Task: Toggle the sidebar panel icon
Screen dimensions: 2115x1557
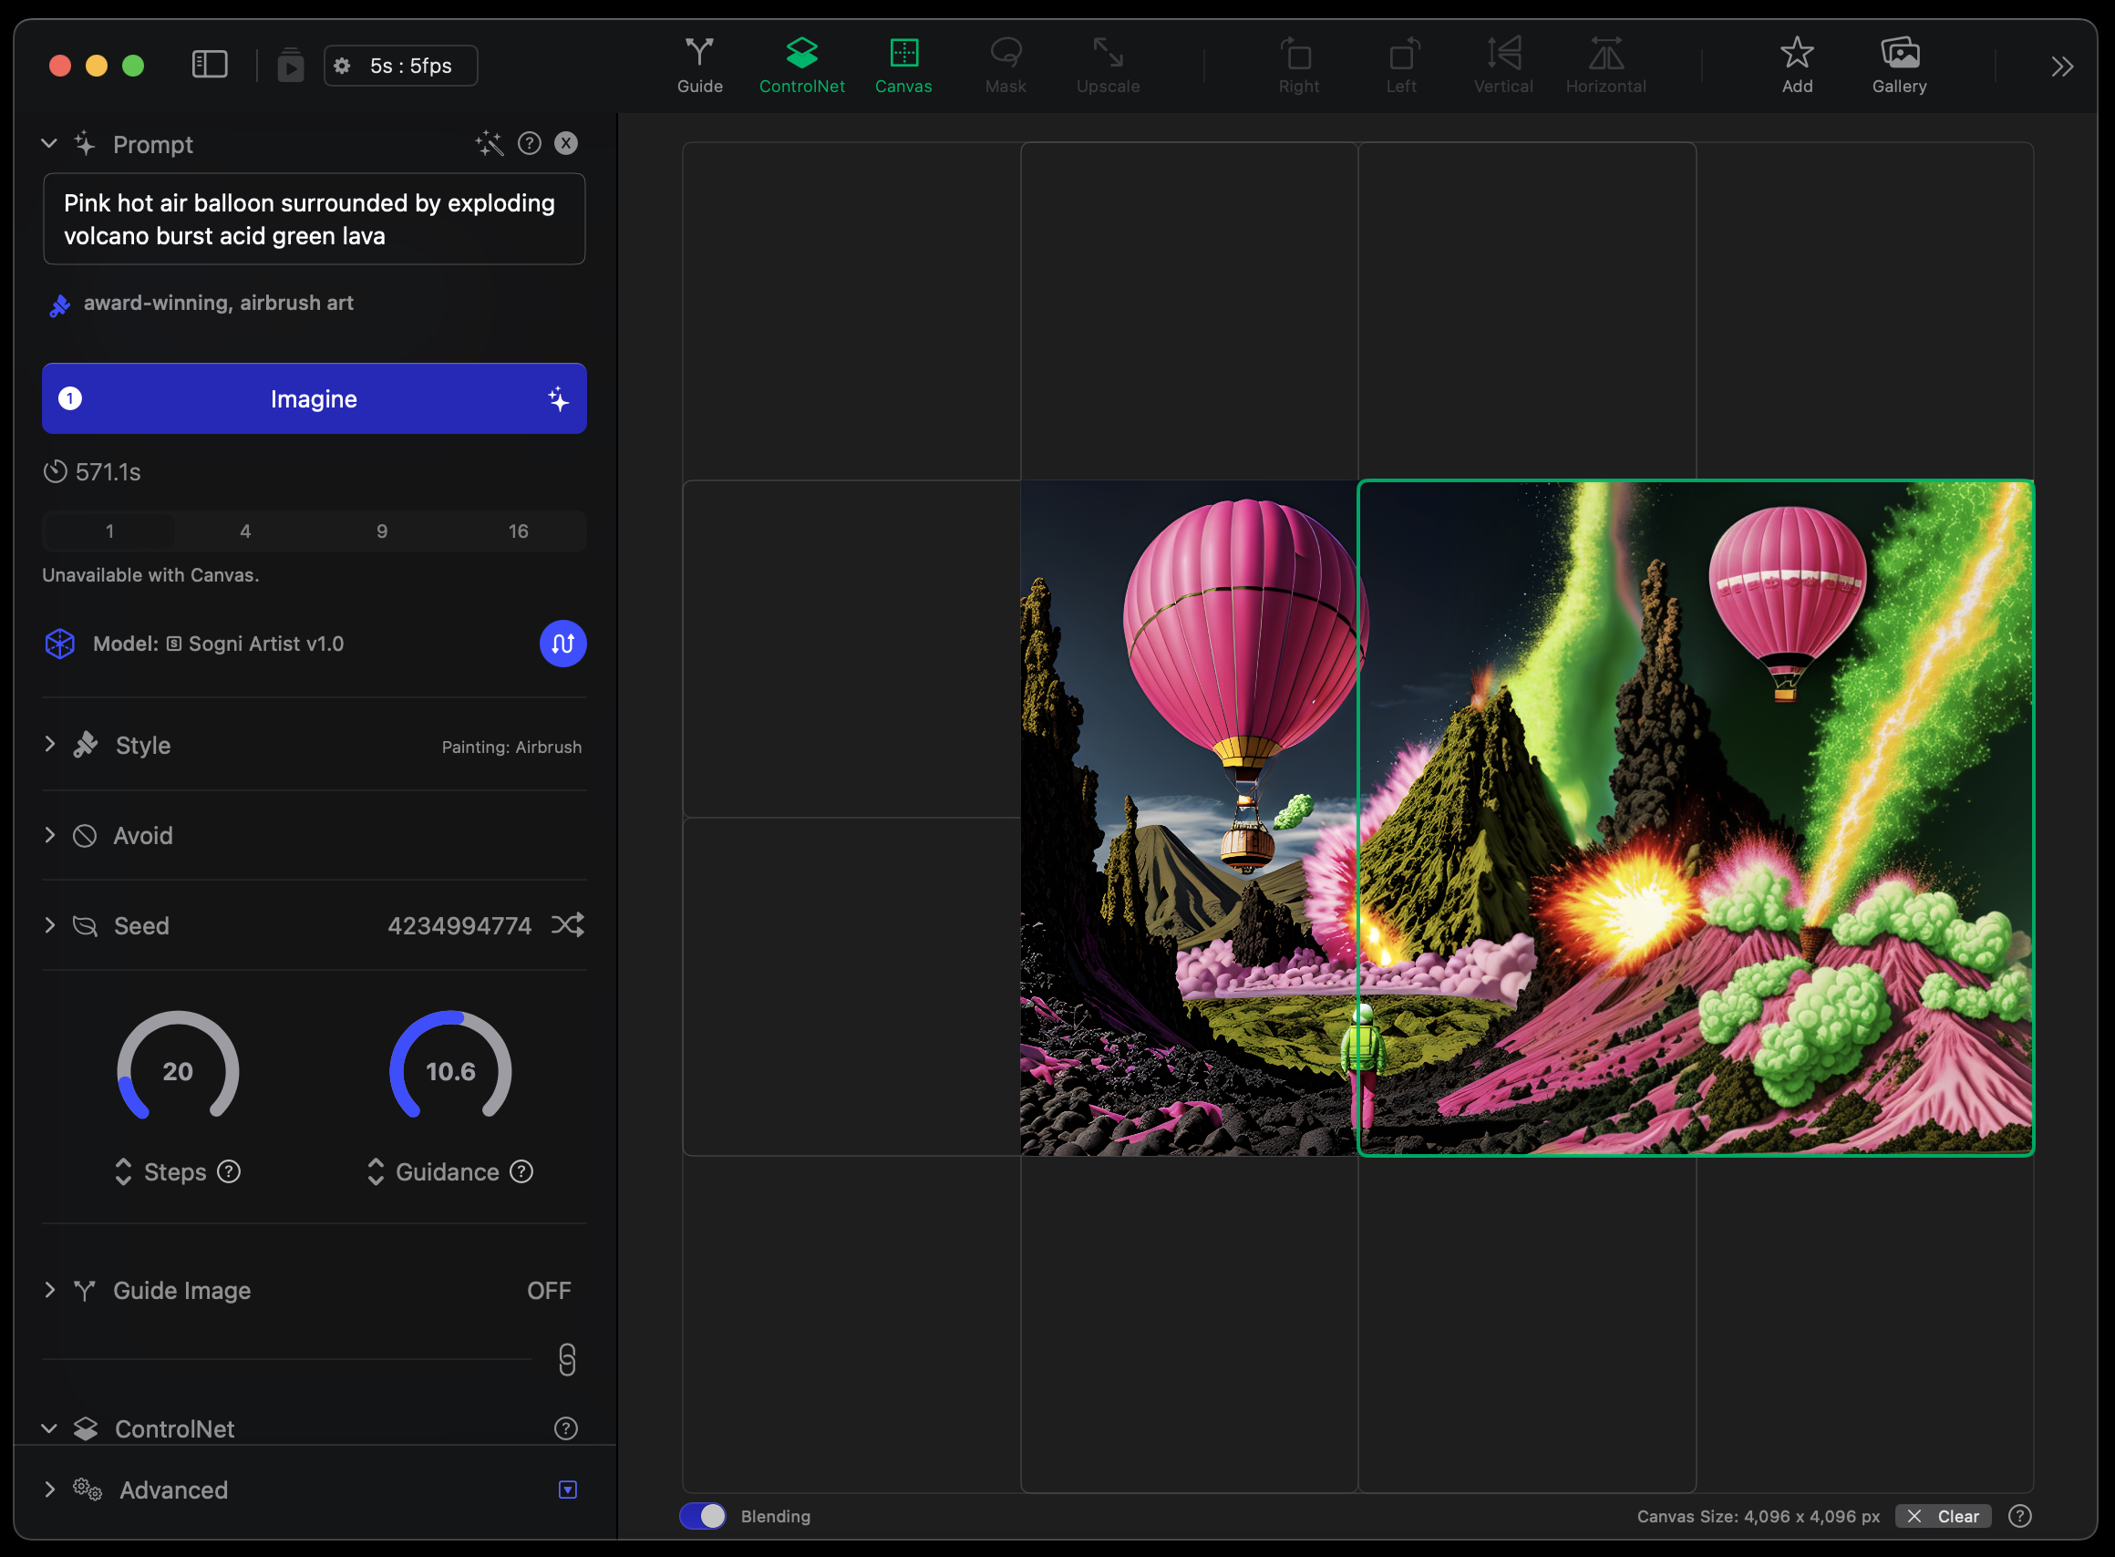Action: point(210,65)
